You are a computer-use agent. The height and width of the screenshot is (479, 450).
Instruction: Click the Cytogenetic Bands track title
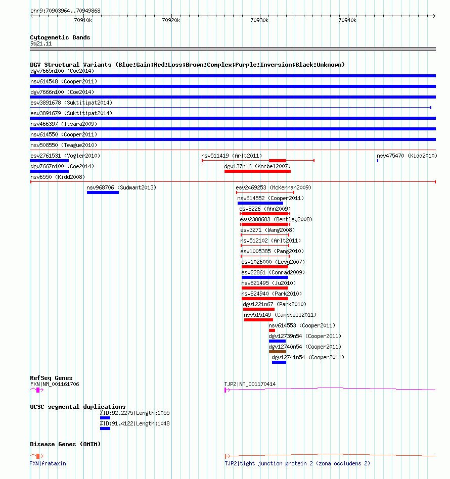point(60,37)
